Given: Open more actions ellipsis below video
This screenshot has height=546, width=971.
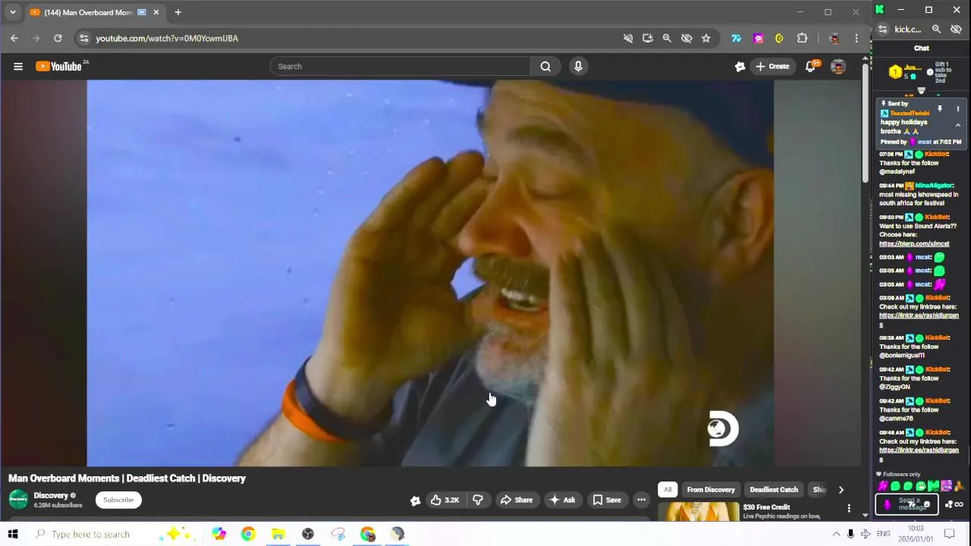Looking at the screenshot, I should 641,500.
